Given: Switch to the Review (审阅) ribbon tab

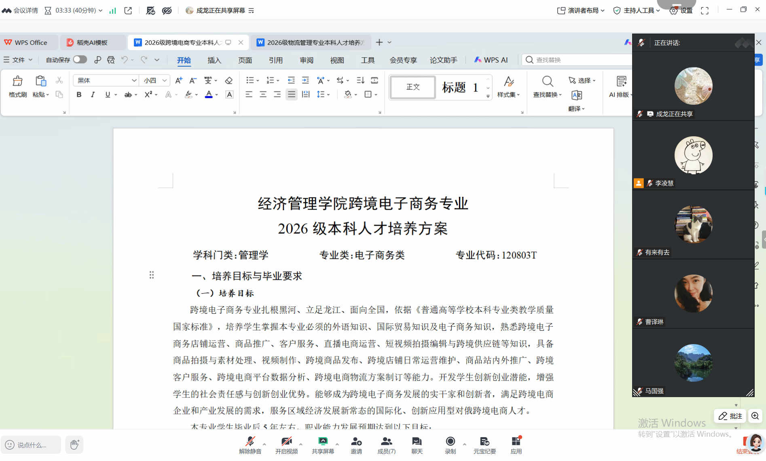Looking at the screenshot, I should coord(307,60).
